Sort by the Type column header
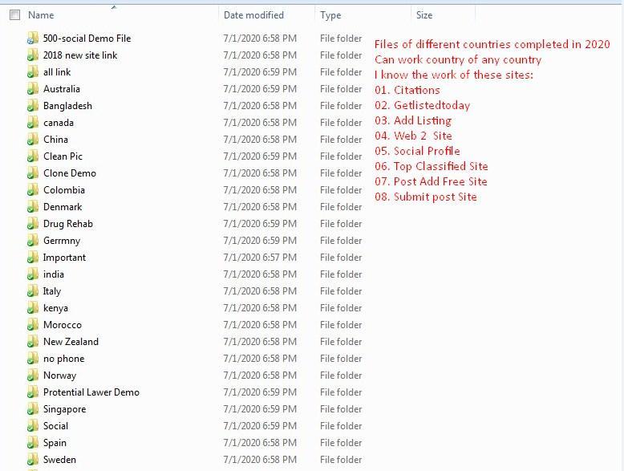This screenshot has height=471, width=624. point(330,15)
